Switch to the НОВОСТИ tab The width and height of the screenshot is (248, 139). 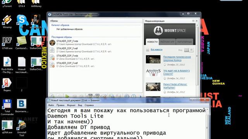click(152, 42)
